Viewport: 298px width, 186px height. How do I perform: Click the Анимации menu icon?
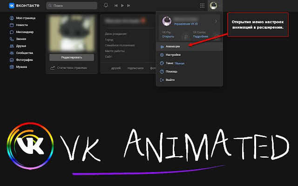[162, 46]
